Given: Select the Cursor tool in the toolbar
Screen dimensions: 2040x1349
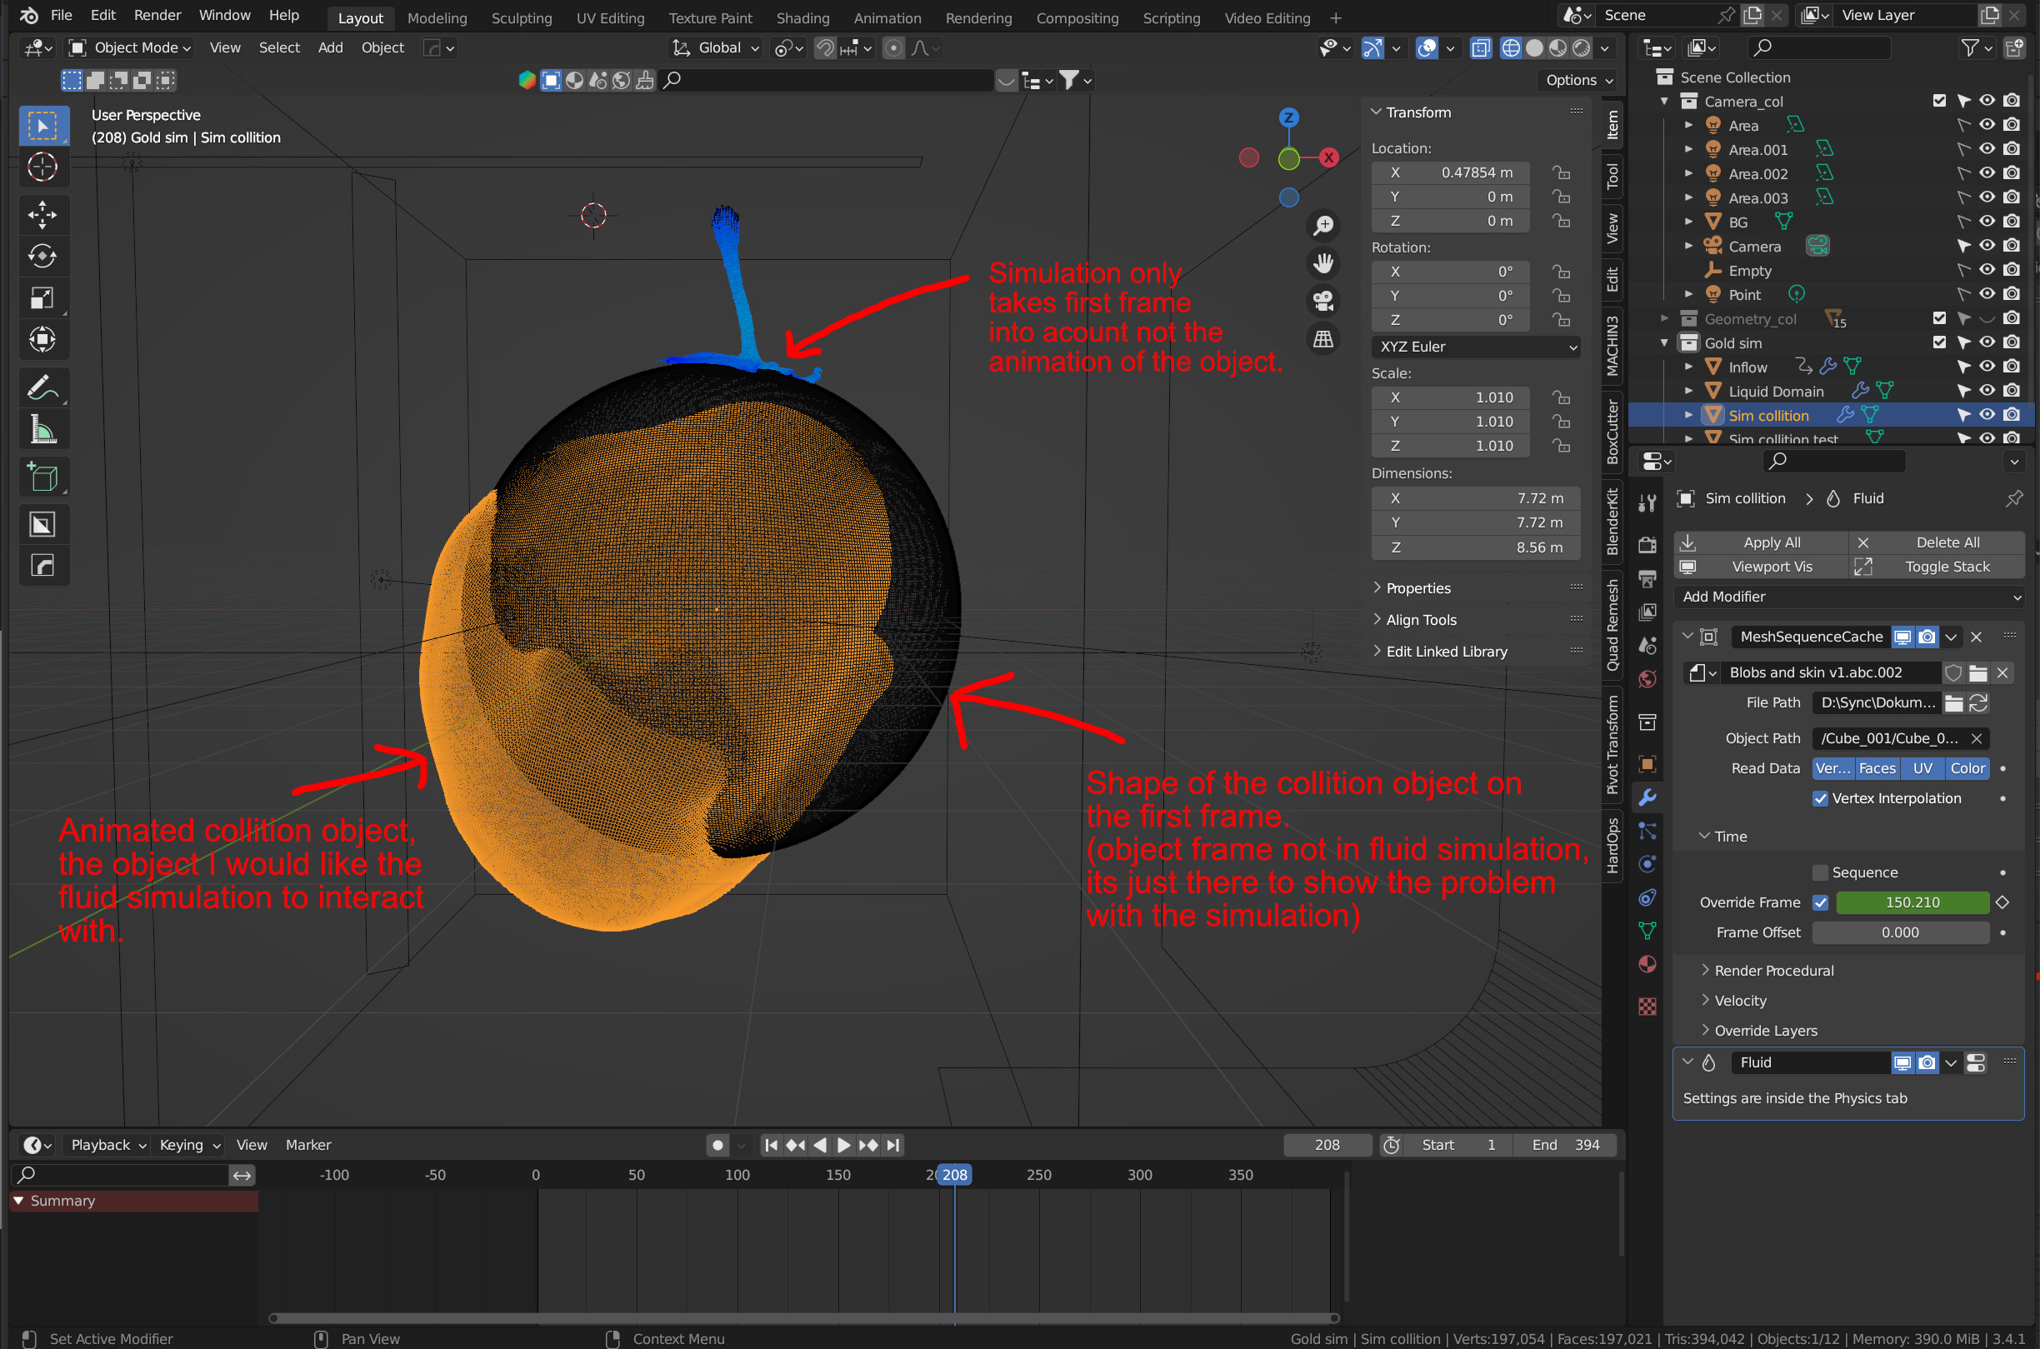Looking at the screenshot, I should pos(42,167).
